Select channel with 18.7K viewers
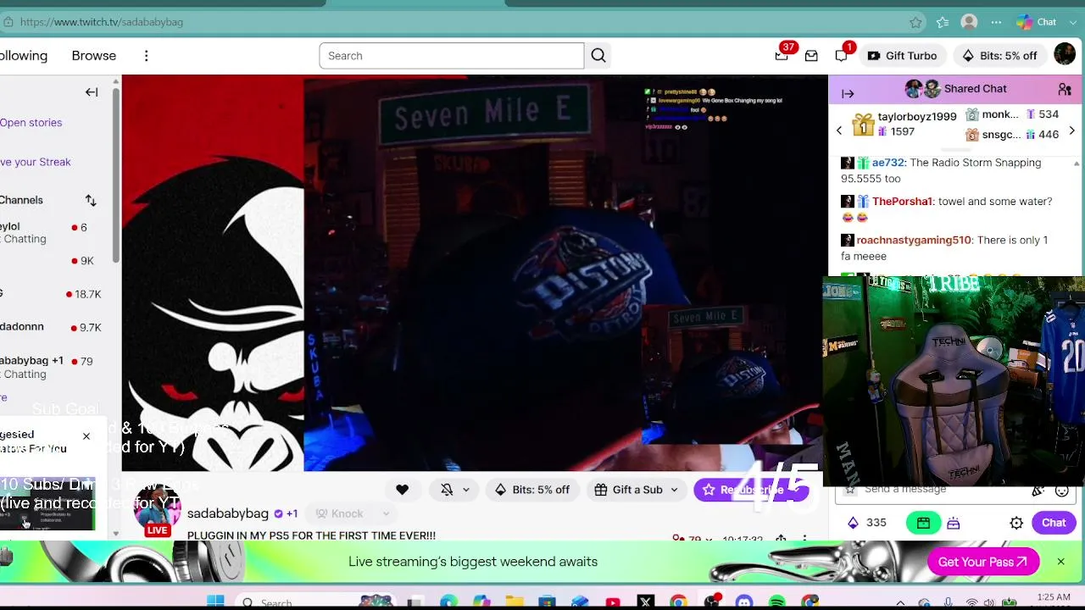This screenshot has width=1085, height=610. coord(51,294)
